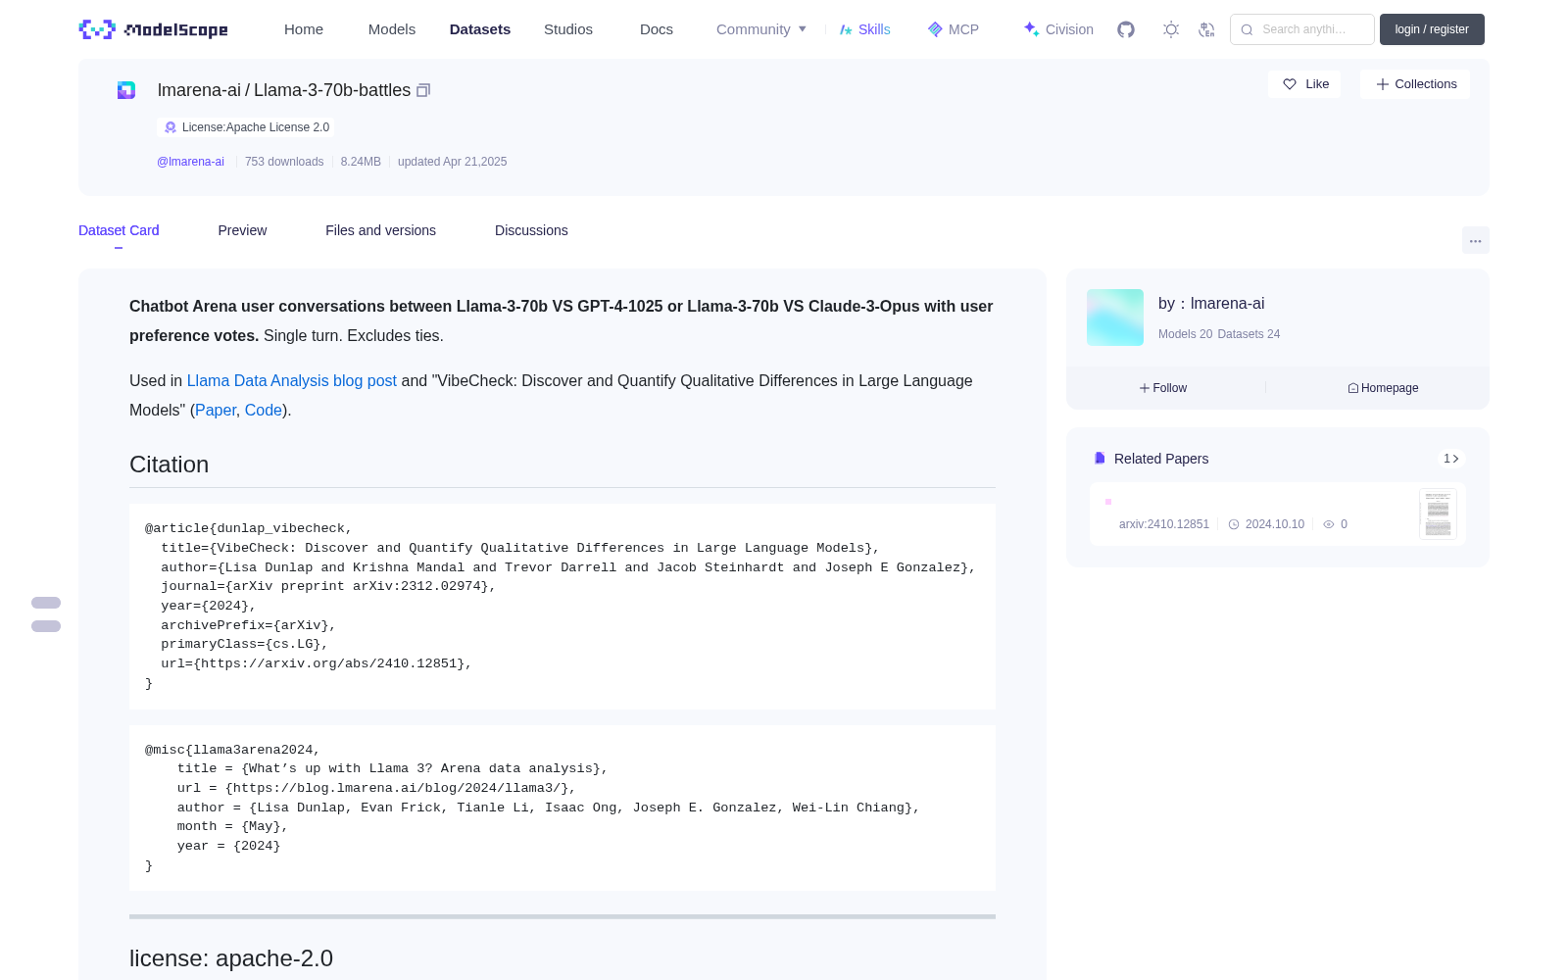The width and height of the screenshot is (1568, 980).
Task: Click the Related Papers document icon
Action: [x=1100, y=459]
